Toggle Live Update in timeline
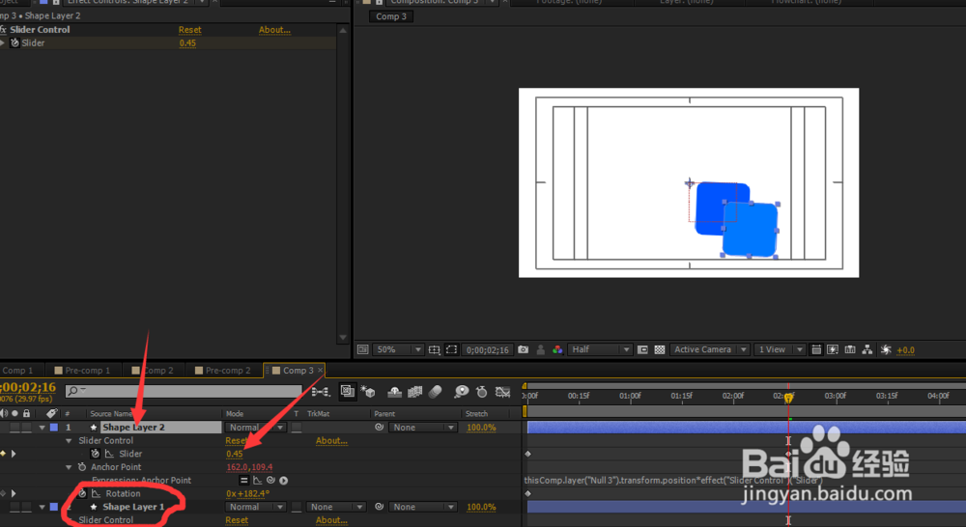Screen dimensions: 966x527 (348, 392)
